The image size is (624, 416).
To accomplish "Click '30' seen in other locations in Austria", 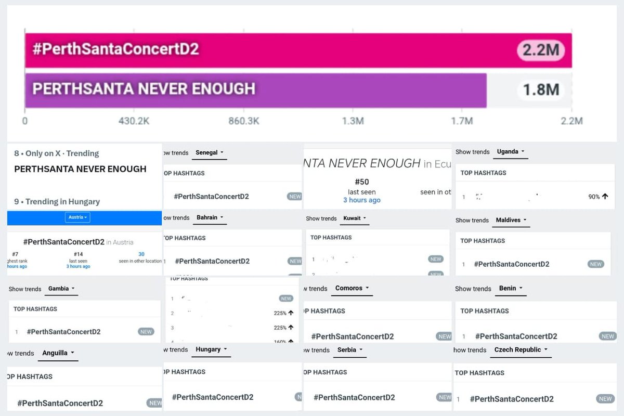I will (x=141, y=254).
